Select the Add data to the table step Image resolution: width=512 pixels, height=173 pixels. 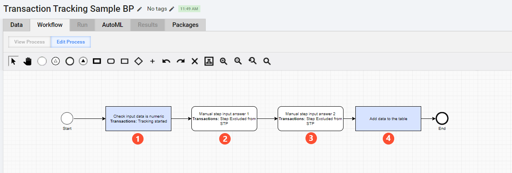pyautogui.click(x=388, y=118)
